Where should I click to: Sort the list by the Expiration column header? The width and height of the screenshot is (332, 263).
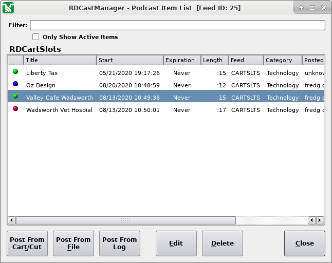coord(182,60)
